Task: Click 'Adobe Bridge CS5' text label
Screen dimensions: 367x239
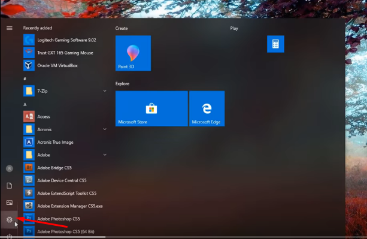Action: tap(54, 168)
